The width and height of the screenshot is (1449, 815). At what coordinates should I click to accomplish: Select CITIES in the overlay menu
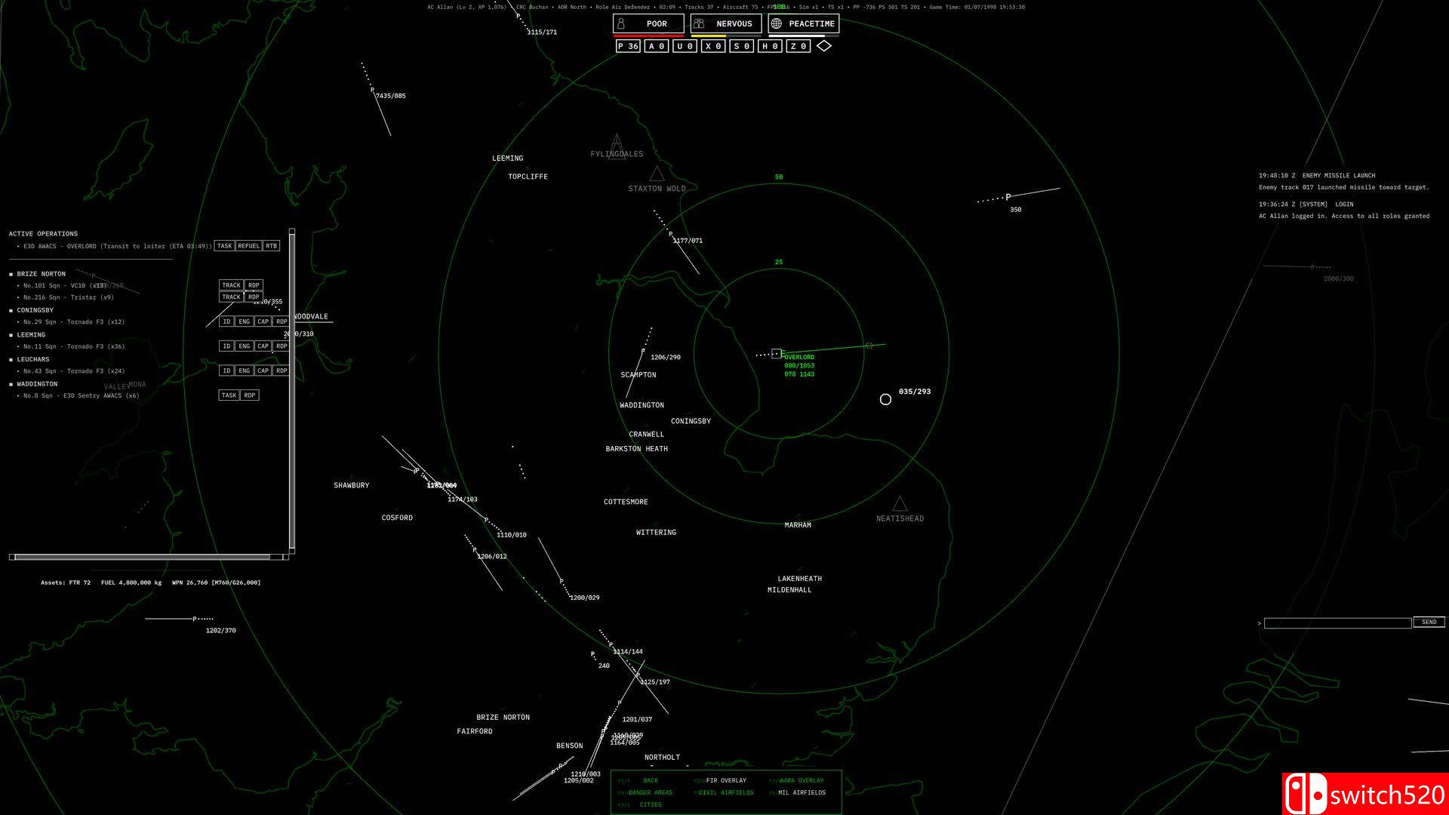(651, 804)
